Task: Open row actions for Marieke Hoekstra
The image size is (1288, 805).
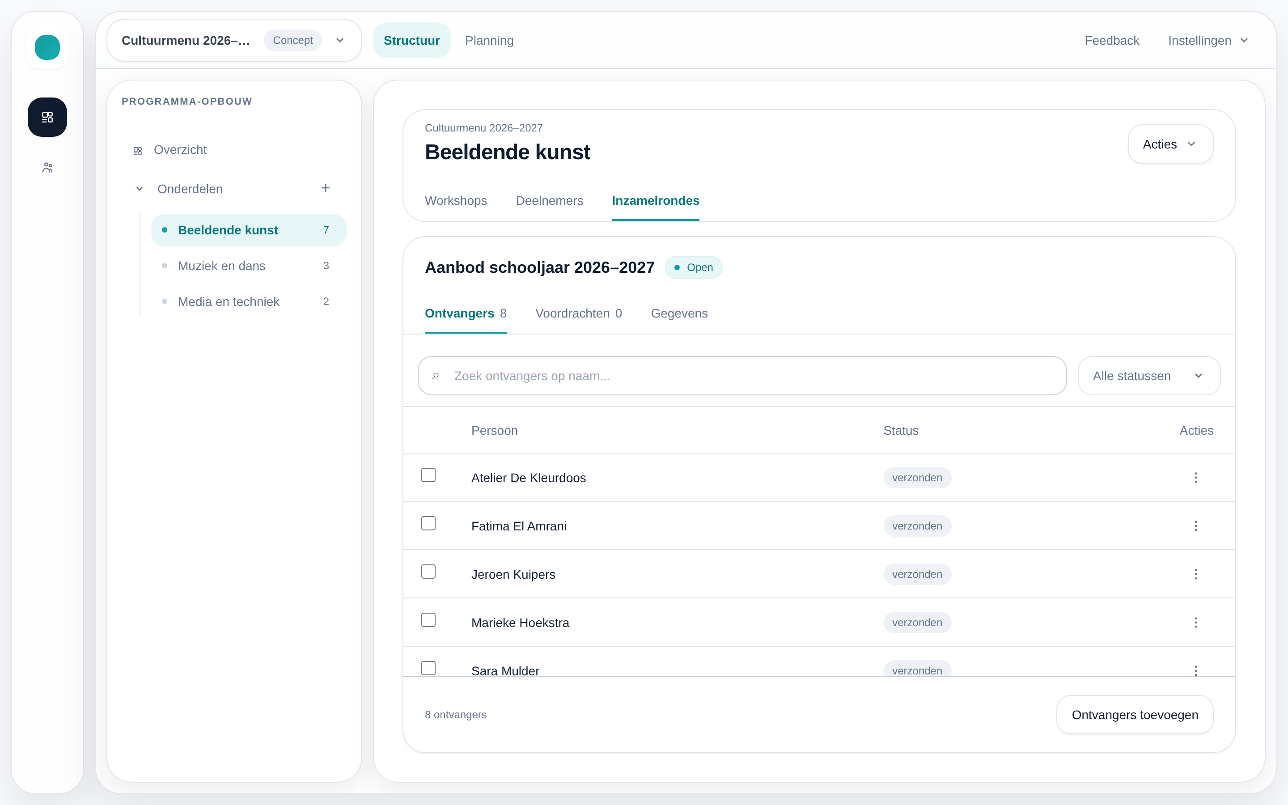Action: (x=1195, y=623)
